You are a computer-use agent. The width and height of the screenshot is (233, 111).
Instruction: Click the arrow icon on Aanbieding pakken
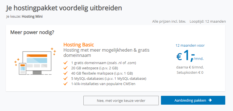click(x=210, y=100)
